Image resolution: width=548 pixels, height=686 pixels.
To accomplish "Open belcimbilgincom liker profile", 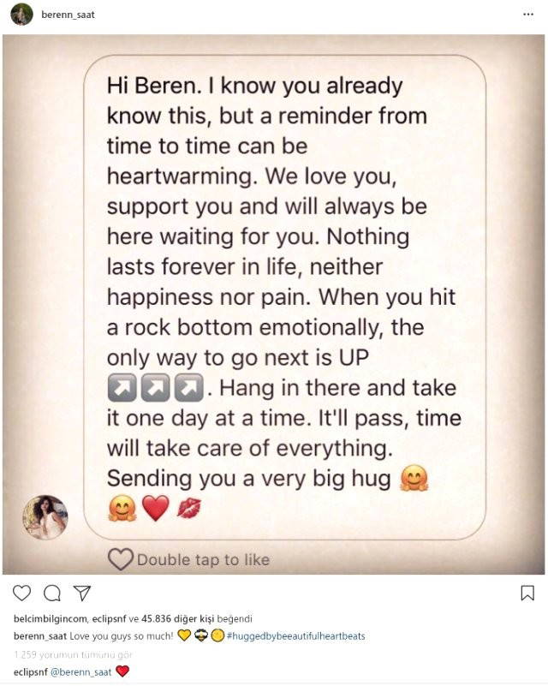I will tap(51, 619).
